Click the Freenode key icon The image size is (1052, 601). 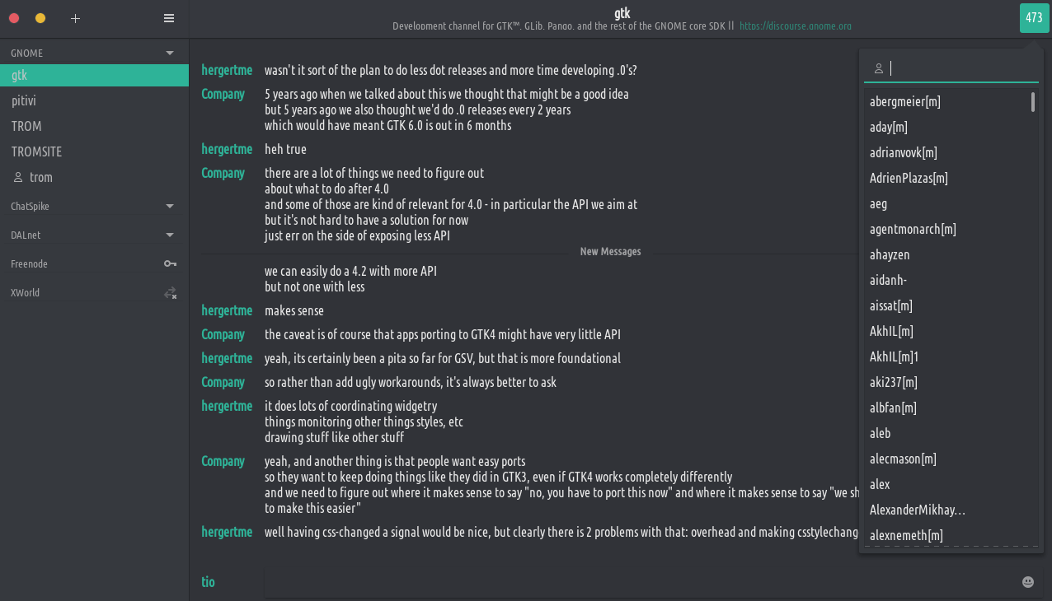tap(170, 263)
